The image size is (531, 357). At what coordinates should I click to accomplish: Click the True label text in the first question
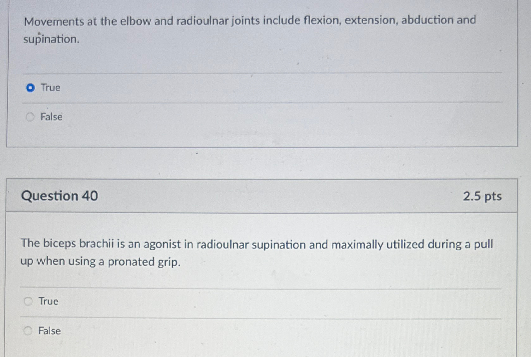[x=50, y=88]
